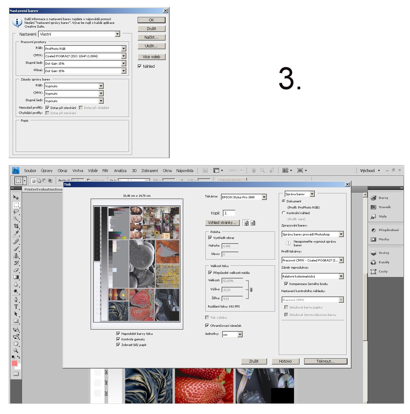Open the Filtr menu
This screenshot has width=410, height=414.
coord(105,170)
